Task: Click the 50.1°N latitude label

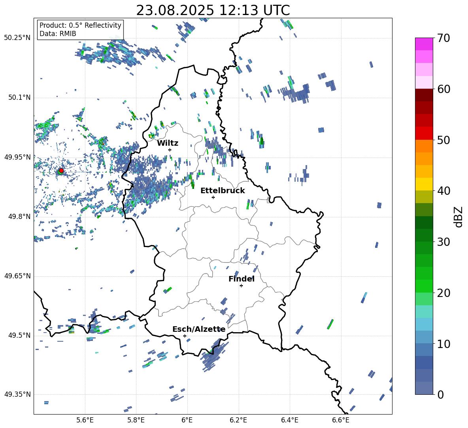Action: pyautogui.click(x=19, y=97)
